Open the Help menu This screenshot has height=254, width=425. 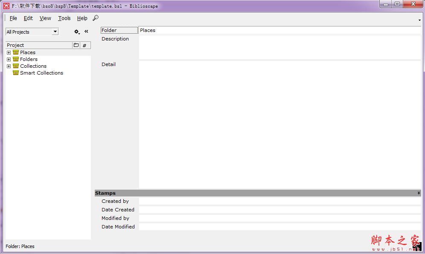point(82,18)
